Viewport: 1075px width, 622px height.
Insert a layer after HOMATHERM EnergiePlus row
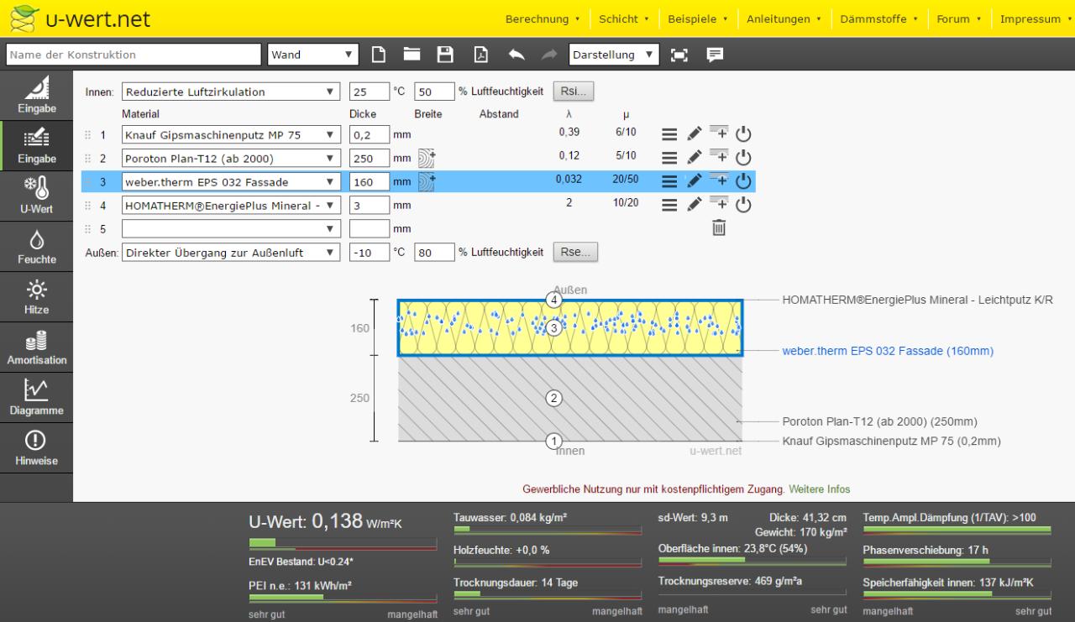click(719, 202)
